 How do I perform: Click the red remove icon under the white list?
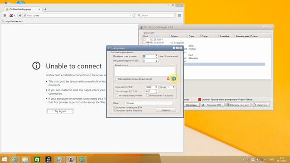click(168, 79)
